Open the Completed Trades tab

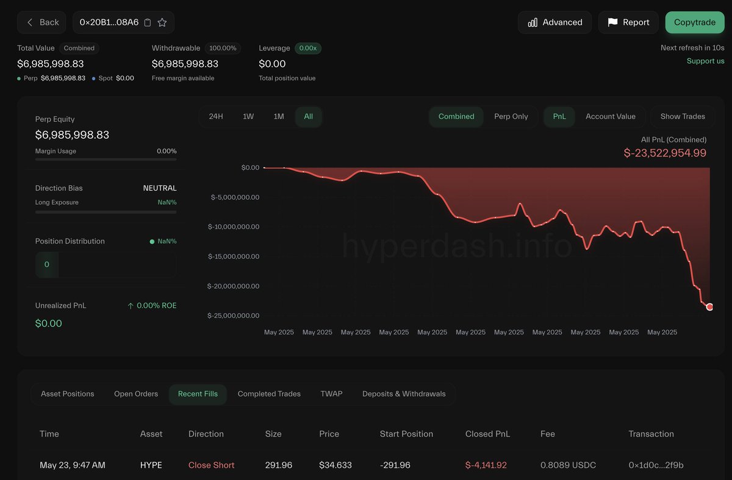pos(269,394)
